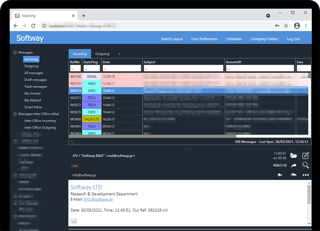Image resolution: width=320 pixels, height=231 pixels.
Task: Open Inter-Office Outgoing
Action: [x=40, y=127]
